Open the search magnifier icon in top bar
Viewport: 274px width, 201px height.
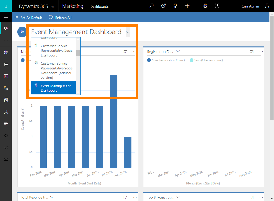pyautogui.click(x=151, y=6)
